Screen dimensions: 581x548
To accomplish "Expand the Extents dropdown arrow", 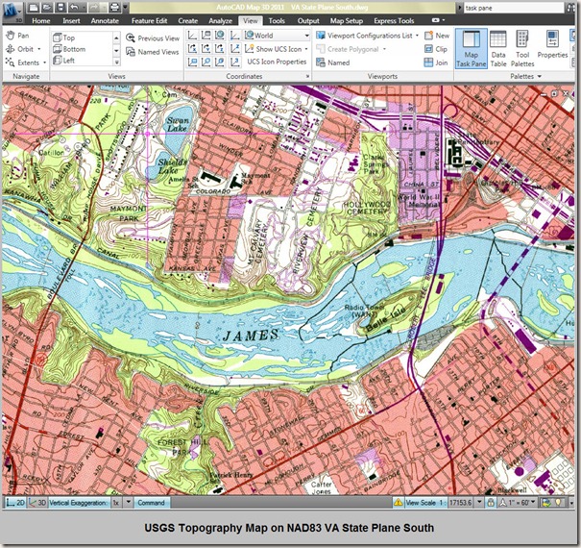I will point(44,62).
